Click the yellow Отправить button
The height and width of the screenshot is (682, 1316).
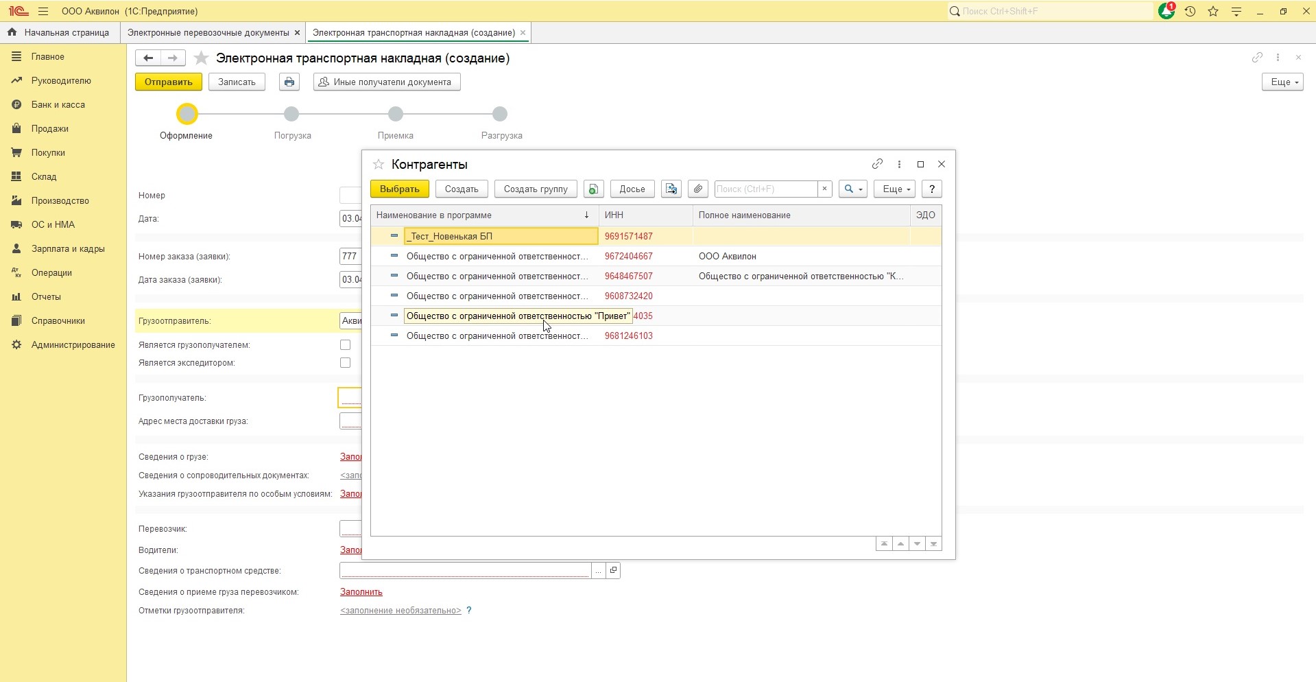pyautogui.click(x=168, y=82)
